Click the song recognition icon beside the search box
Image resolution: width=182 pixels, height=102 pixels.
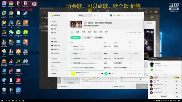(x=95, y=15)
